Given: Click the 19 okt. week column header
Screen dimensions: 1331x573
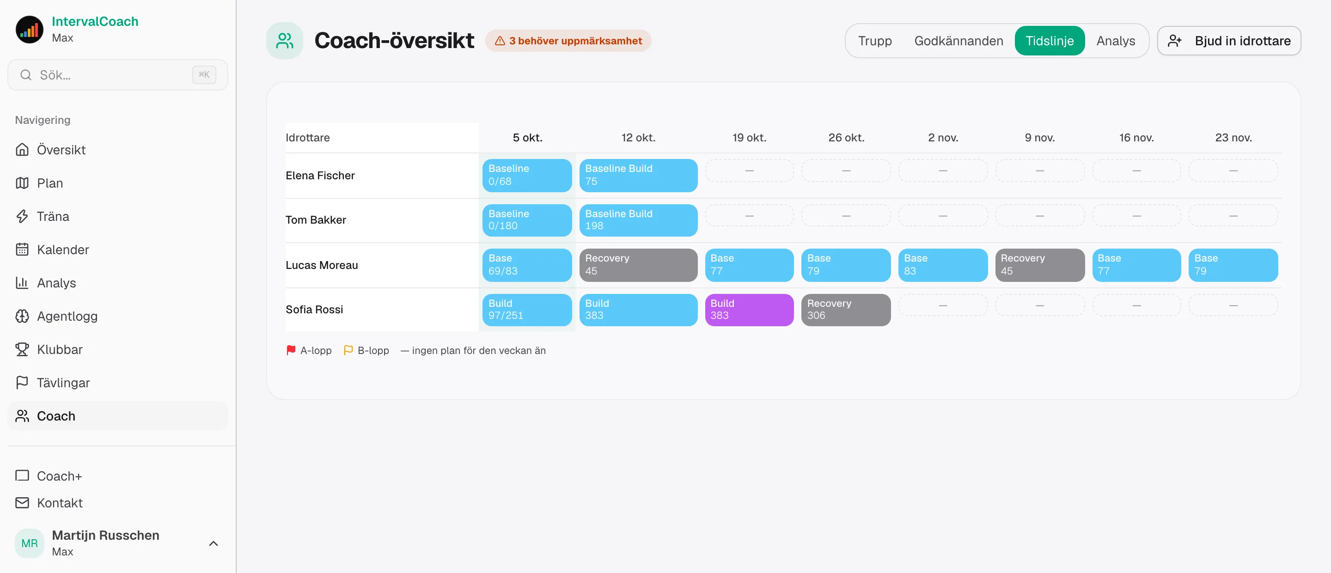Looking at the screenshot, I should [x=749, y=137].
